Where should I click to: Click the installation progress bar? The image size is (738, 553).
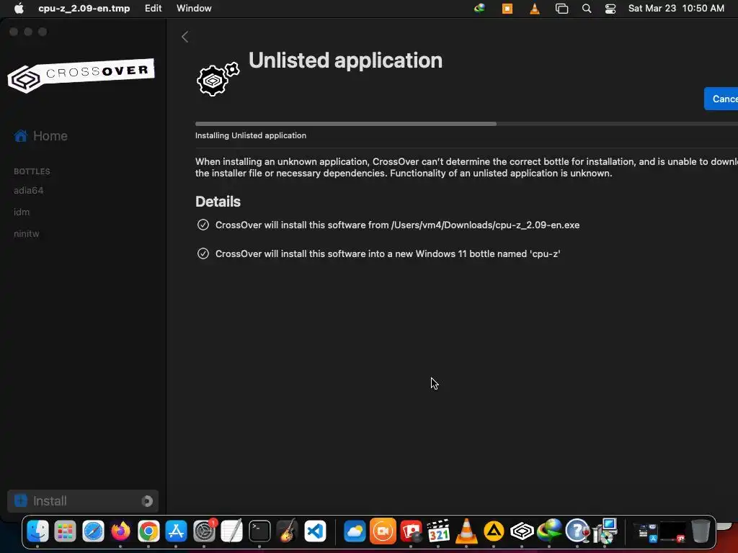pyautogui.click(x=466, y=124)
